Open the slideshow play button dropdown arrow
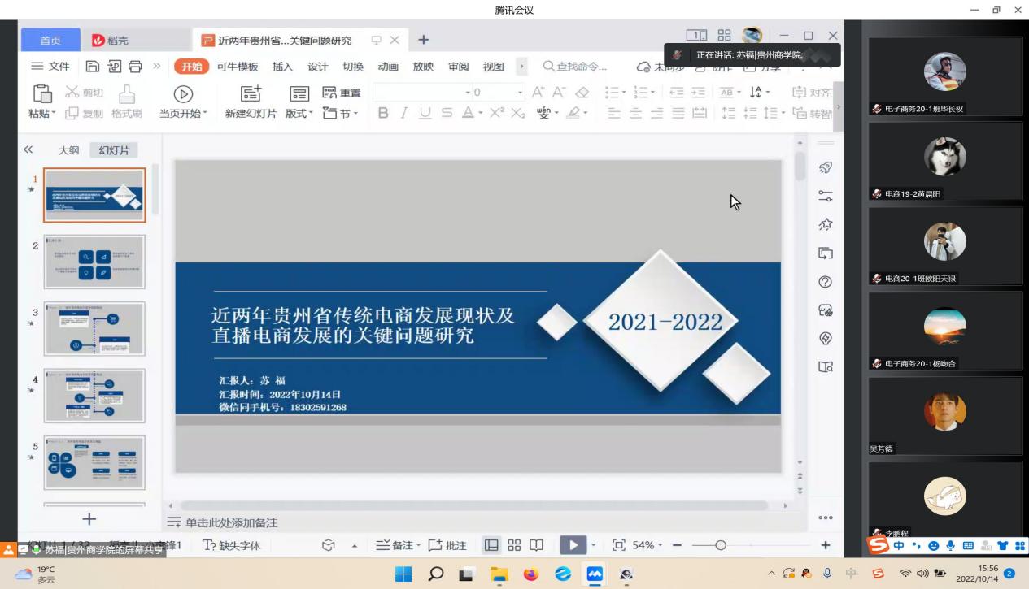This screenshot has width=1029, height=589. pyautogui.click(x=593, y=545)
